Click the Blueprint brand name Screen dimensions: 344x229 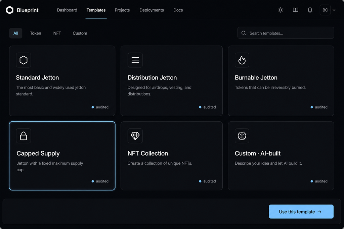(28, 10)
